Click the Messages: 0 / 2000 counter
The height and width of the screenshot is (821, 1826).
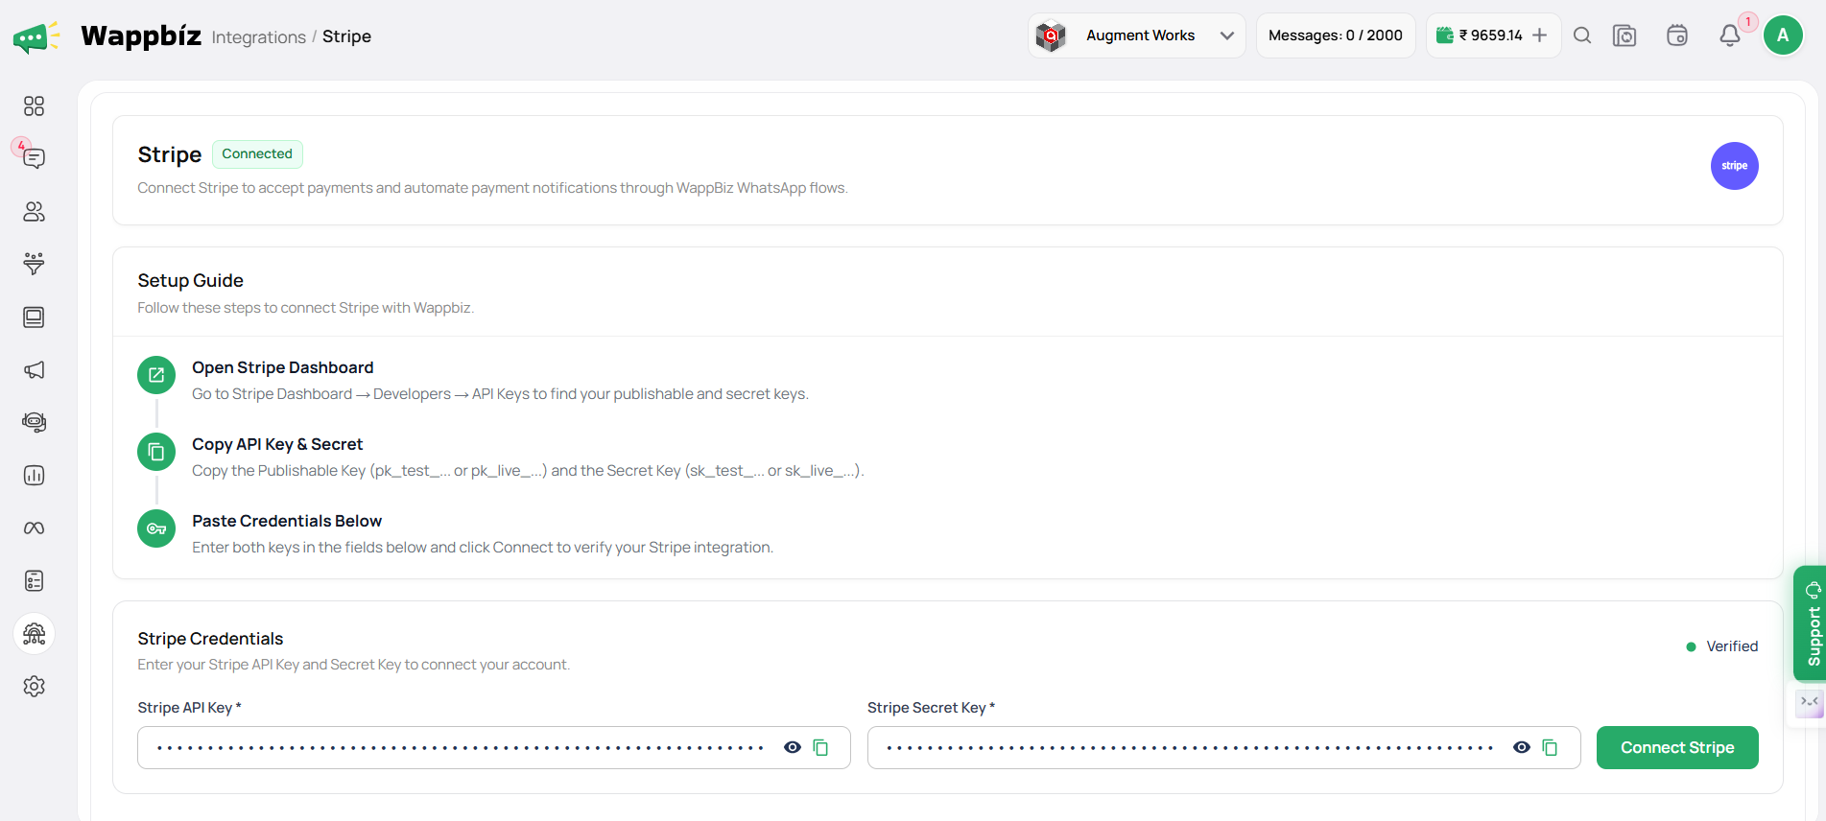pyautogui.click(x=1336, y=35)
